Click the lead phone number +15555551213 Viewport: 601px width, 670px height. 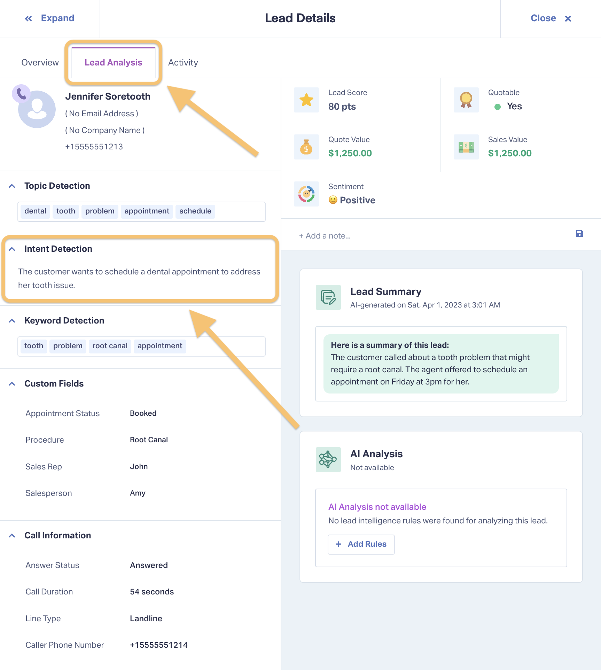pos(94,147)
